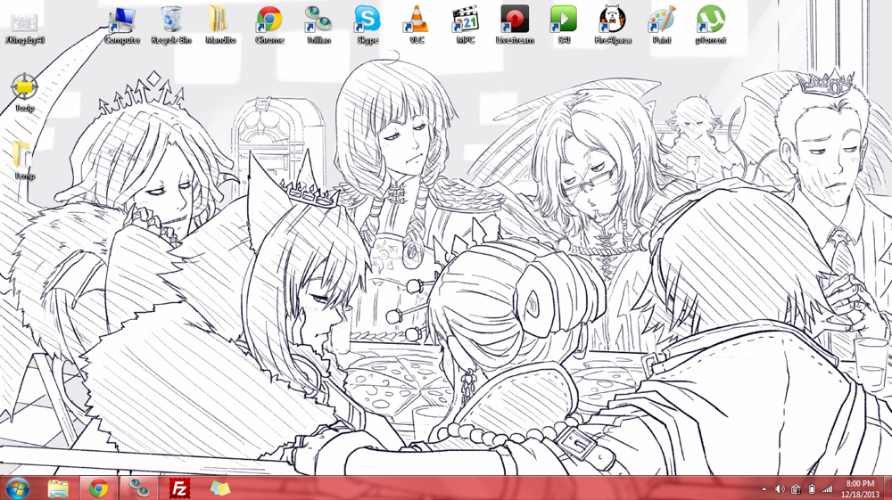
Task: Click the Show desktop strip
Action: 888,488
